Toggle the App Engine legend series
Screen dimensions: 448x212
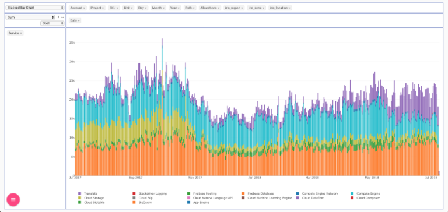click(198, 202)
